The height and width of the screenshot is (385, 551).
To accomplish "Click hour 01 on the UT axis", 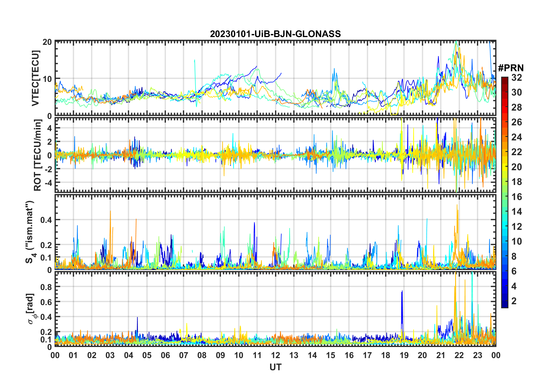I will [73, 355].
